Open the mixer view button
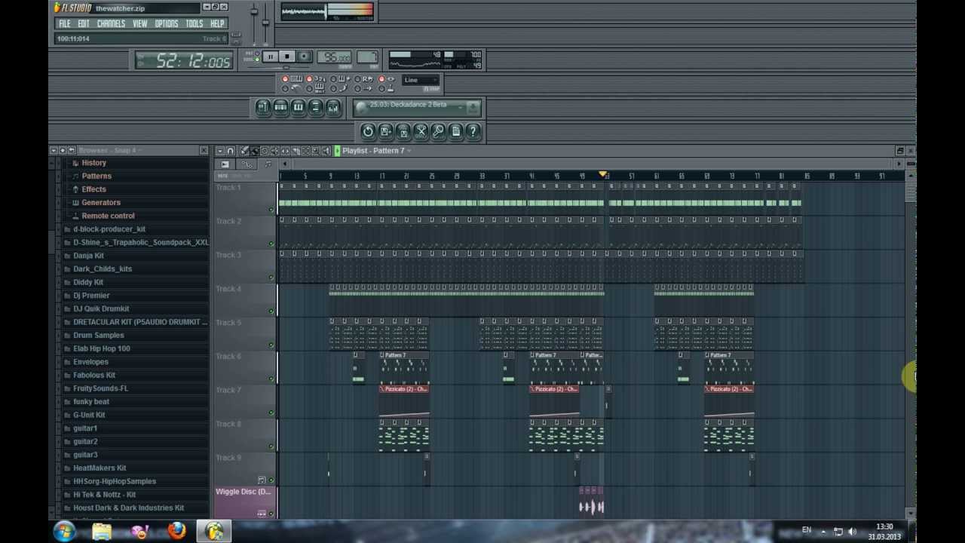Screen dimensions: 965x543 333,107
